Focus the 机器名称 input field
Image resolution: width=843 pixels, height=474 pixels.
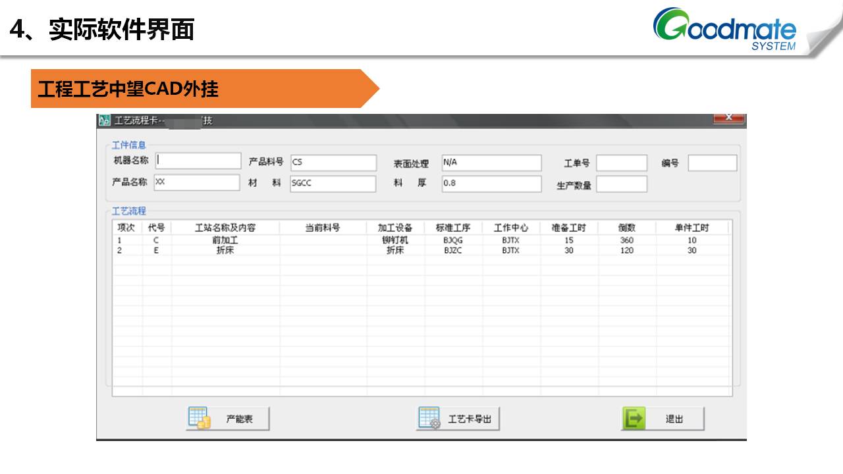tap(198, 161)
